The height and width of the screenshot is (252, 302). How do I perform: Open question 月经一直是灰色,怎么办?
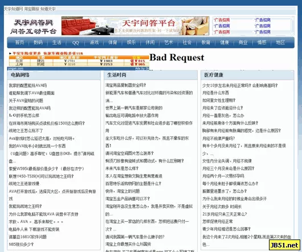point(223,115)
